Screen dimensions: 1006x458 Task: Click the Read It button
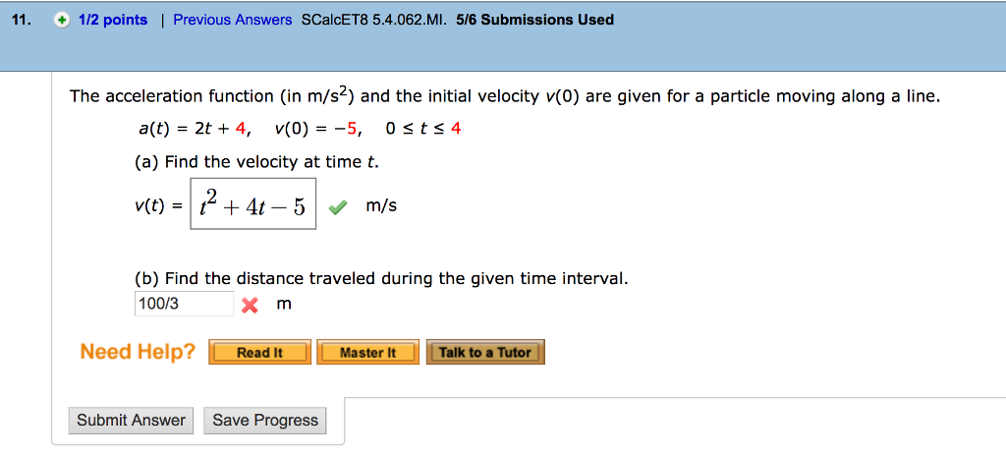(x=259, y=353)
